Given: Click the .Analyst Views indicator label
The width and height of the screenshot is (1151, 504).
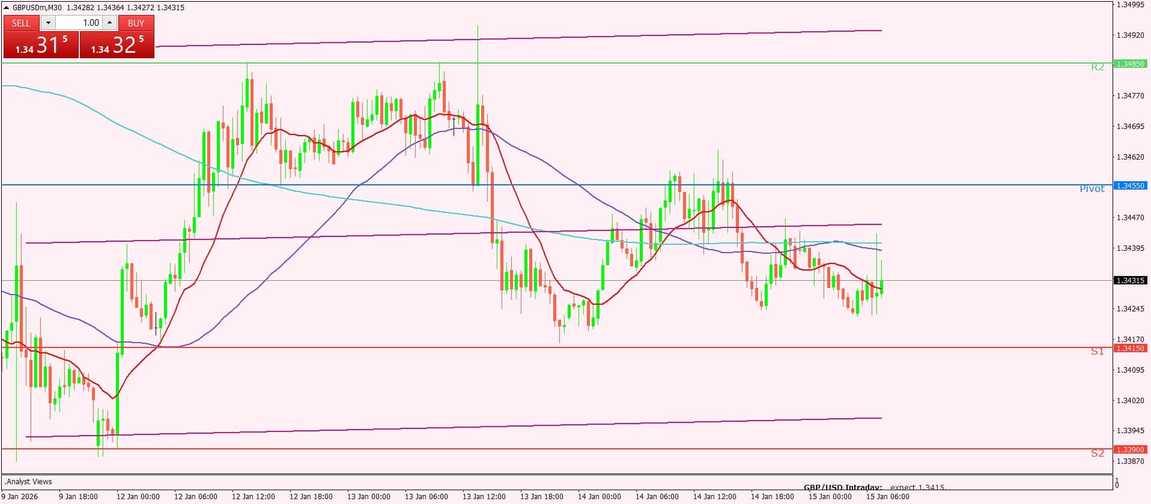Looking at the screenshot, I should [x=28, y=482].
